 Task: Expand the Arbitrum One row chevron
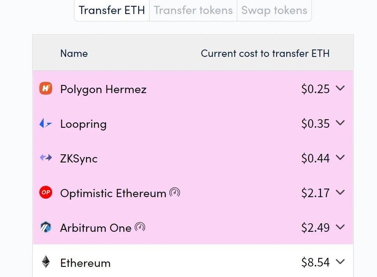[x=340, y=227]
